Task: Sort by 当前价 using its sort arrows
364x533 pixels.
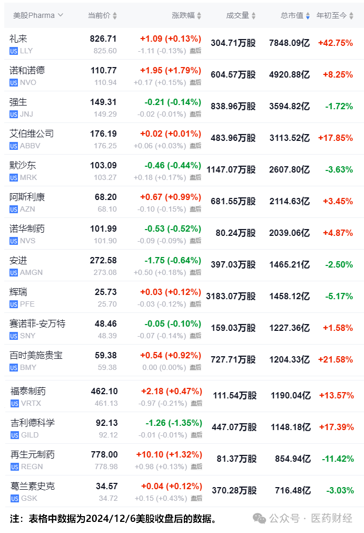Action: coord(115,16)
